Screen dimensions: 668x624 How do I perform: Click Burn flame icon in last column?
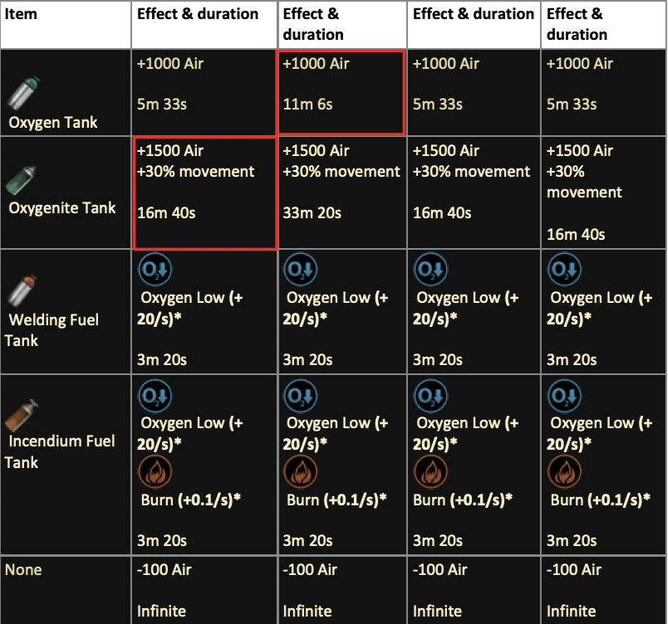pos(564,472)
